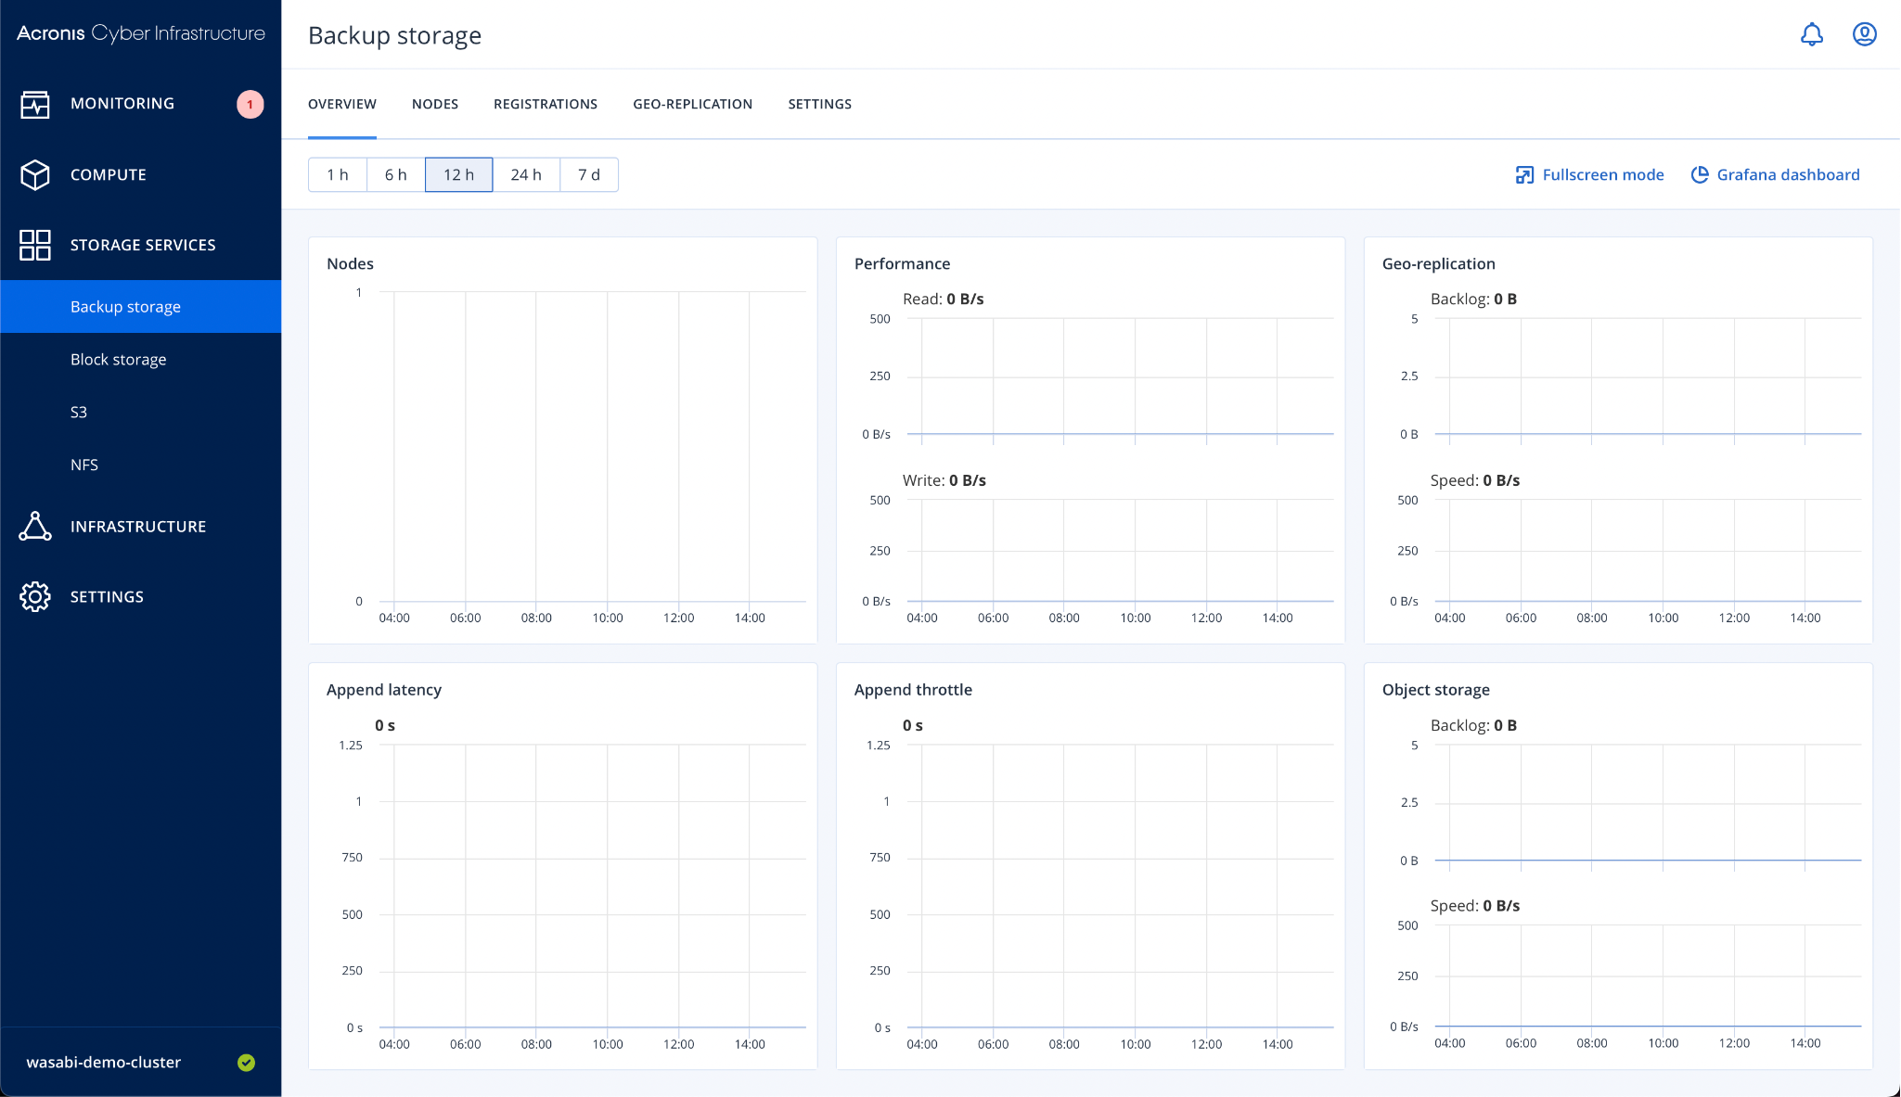Open the S3 storage page

tap(79, 412)
